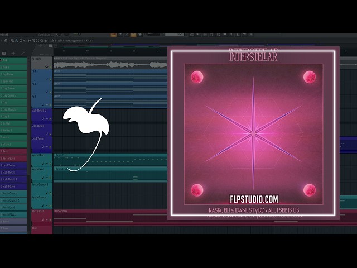Show audio clips tab in the picker panel
Screen dimensions: 357x268
[x=13, y=54]
